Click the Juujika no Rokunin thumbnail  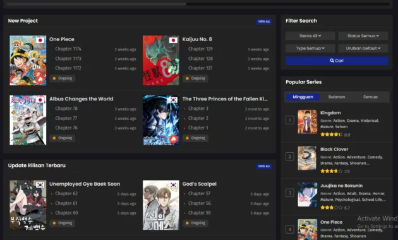point(307,195)
